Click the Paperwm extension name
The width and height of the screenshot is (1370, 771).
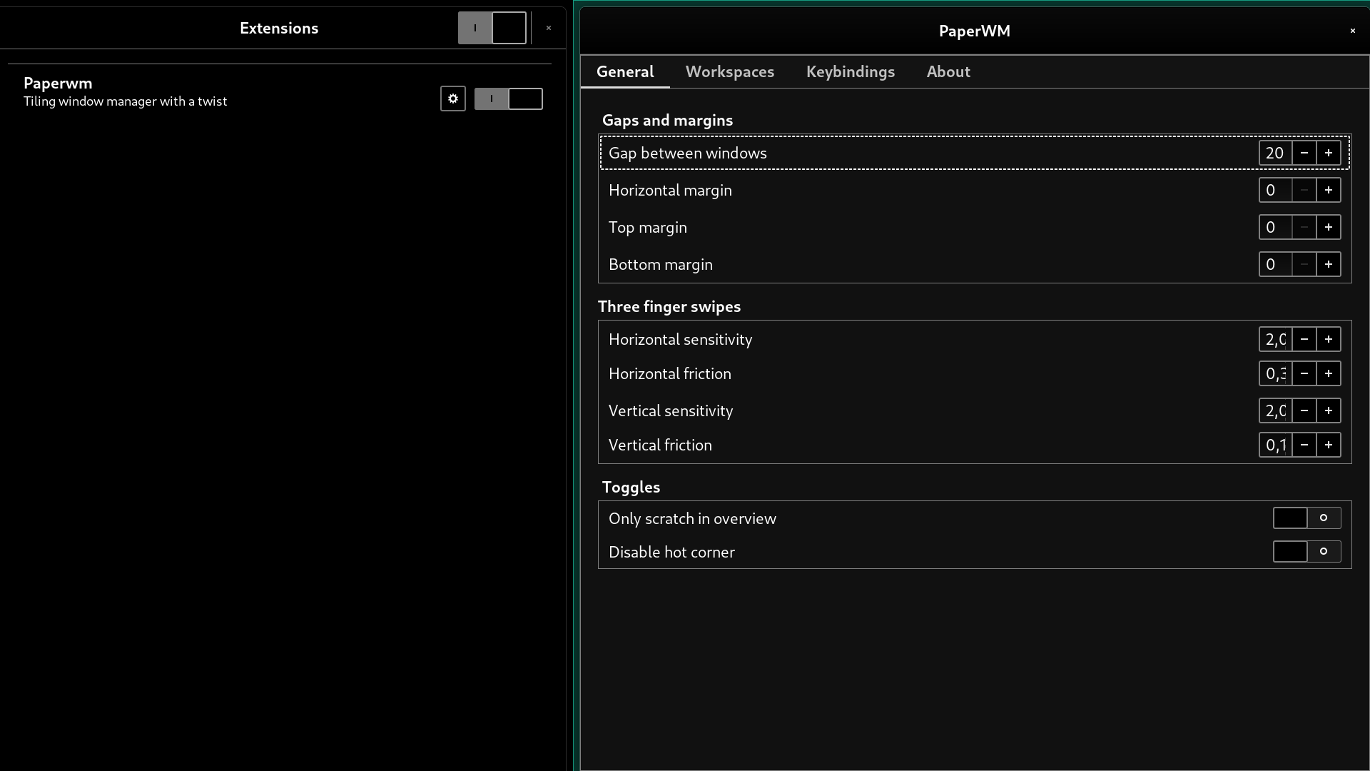58,83
